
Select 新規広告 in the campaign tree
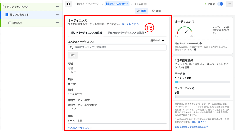click(x=17, y=23)
